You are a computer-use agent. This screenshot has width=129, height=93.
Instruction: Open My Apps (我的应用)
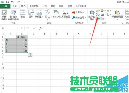pos(78,18)
